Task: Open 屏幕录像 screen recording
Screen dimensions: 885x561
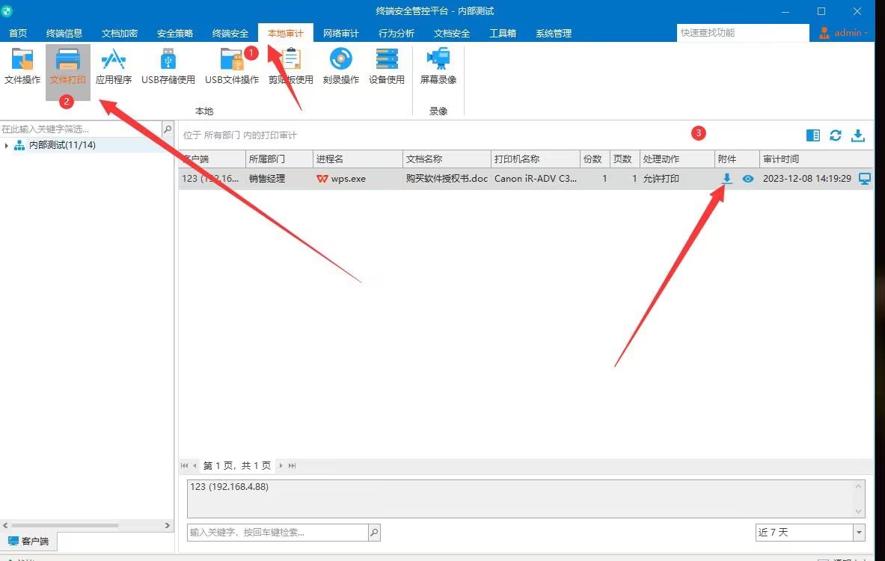Action: 438,67
